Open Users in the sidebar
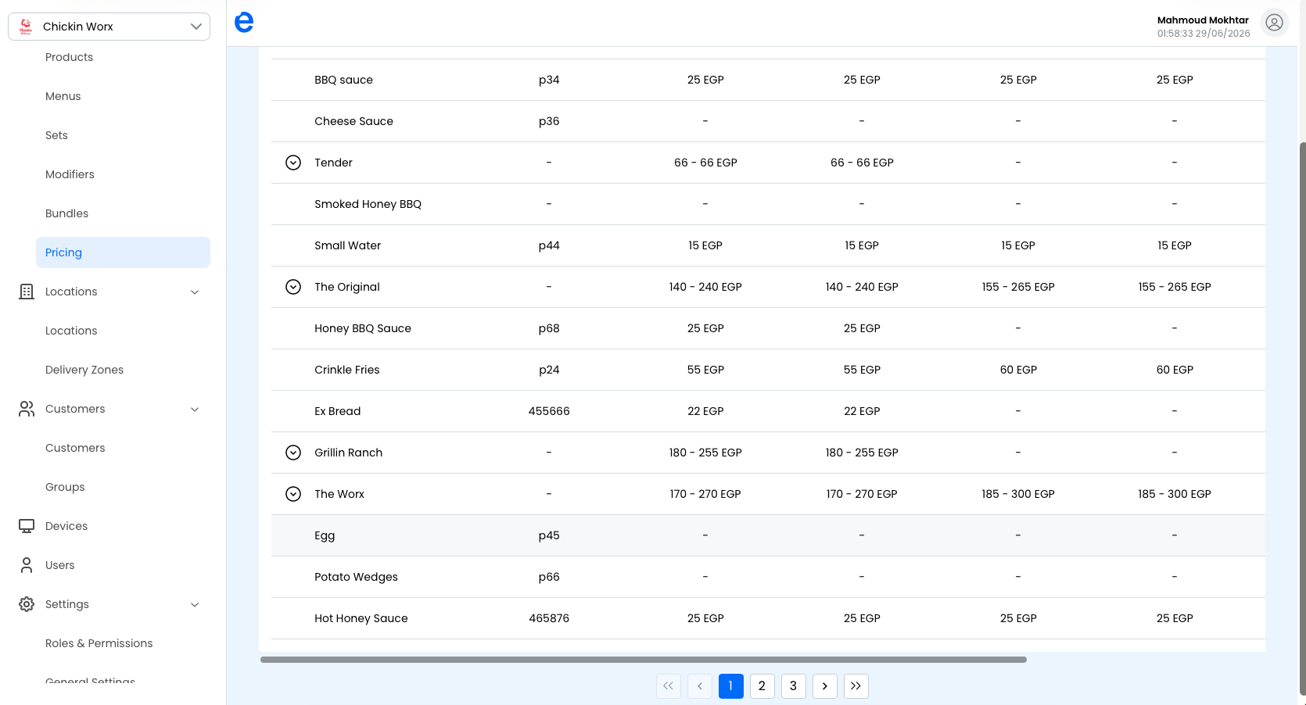This screenshot has width=1306, height=705. tap(60, 565)
